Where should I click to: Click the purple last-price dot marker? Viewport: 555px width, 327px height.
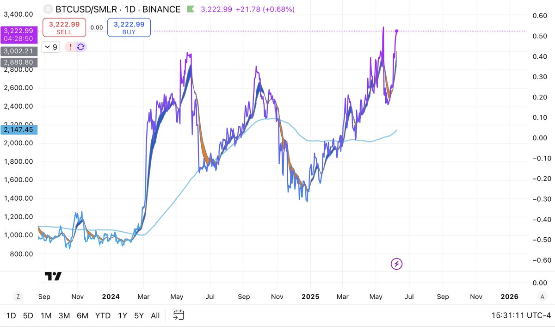(397, 31)
